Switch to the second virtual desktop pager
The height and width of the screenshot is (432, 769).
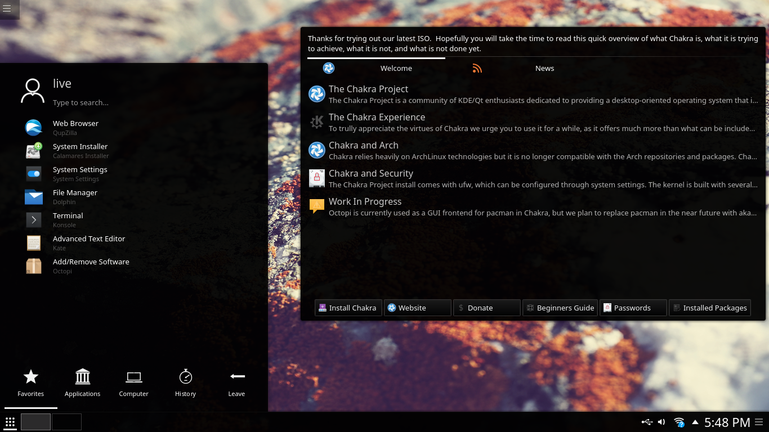click(x=67, y=422)
